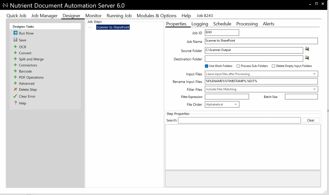Browse for Destination Folder using folder icon
Viewport: 329px width, 195px height.
tap(307, 58)
